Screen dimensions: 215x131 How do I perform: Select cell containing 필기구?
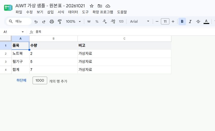coord(20,62)
